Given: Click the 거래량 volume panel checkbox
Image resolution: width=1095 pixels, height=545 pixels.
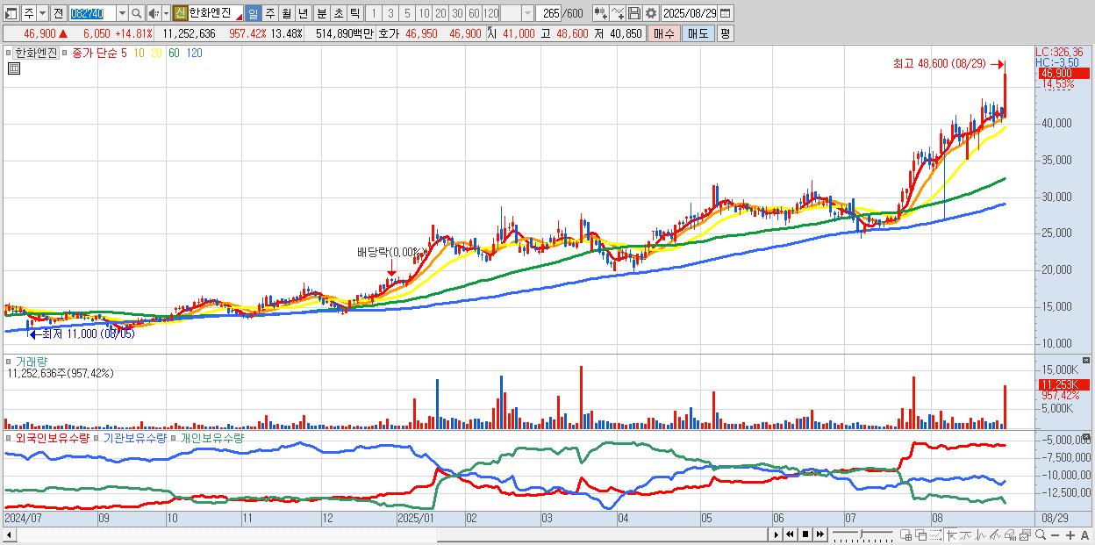Looking at the screenshot, I should click(x=9, y=362).
